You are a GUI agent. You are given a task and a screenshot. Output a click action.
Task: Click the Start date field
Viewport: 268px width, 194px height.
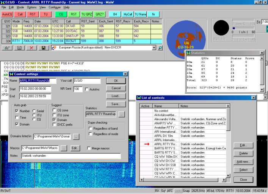click(35, 89)
